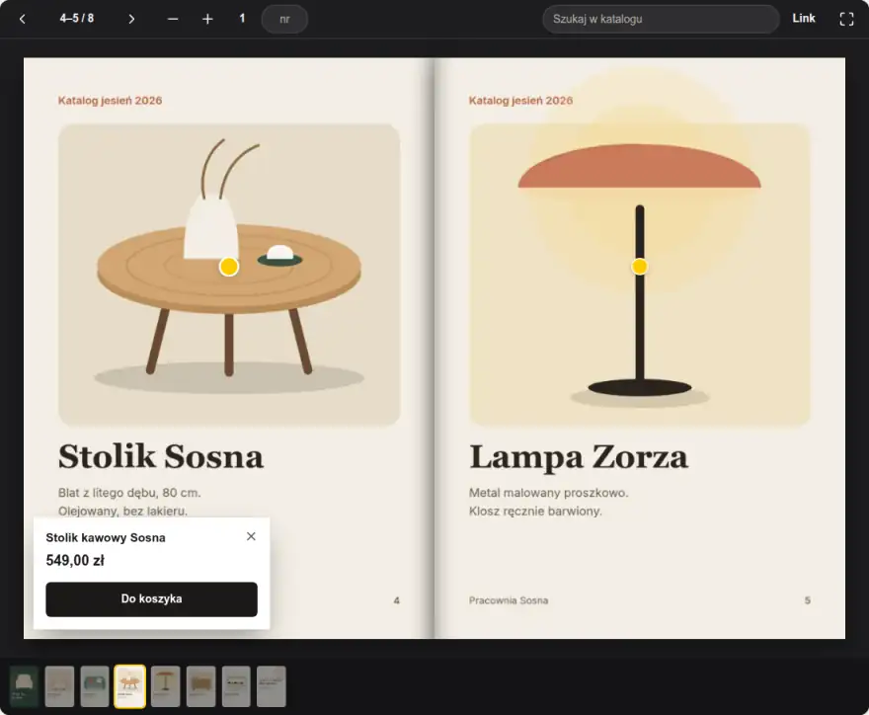The width and height of the screenshot is (869, 715).
Task: Click the yellow hotspot on the table
Action: coord(229,267)
